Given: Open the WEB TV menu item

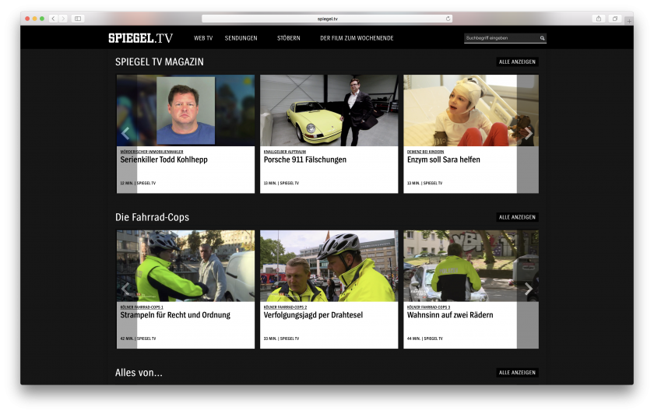Looking at the screenshot, I should [203, 38].
